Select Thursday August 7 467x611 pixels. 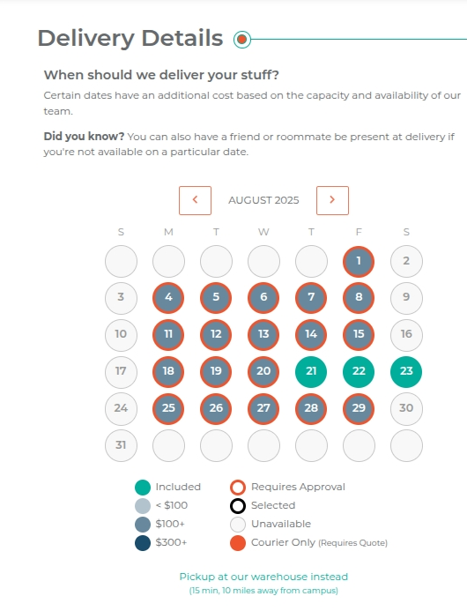point(311,298)
